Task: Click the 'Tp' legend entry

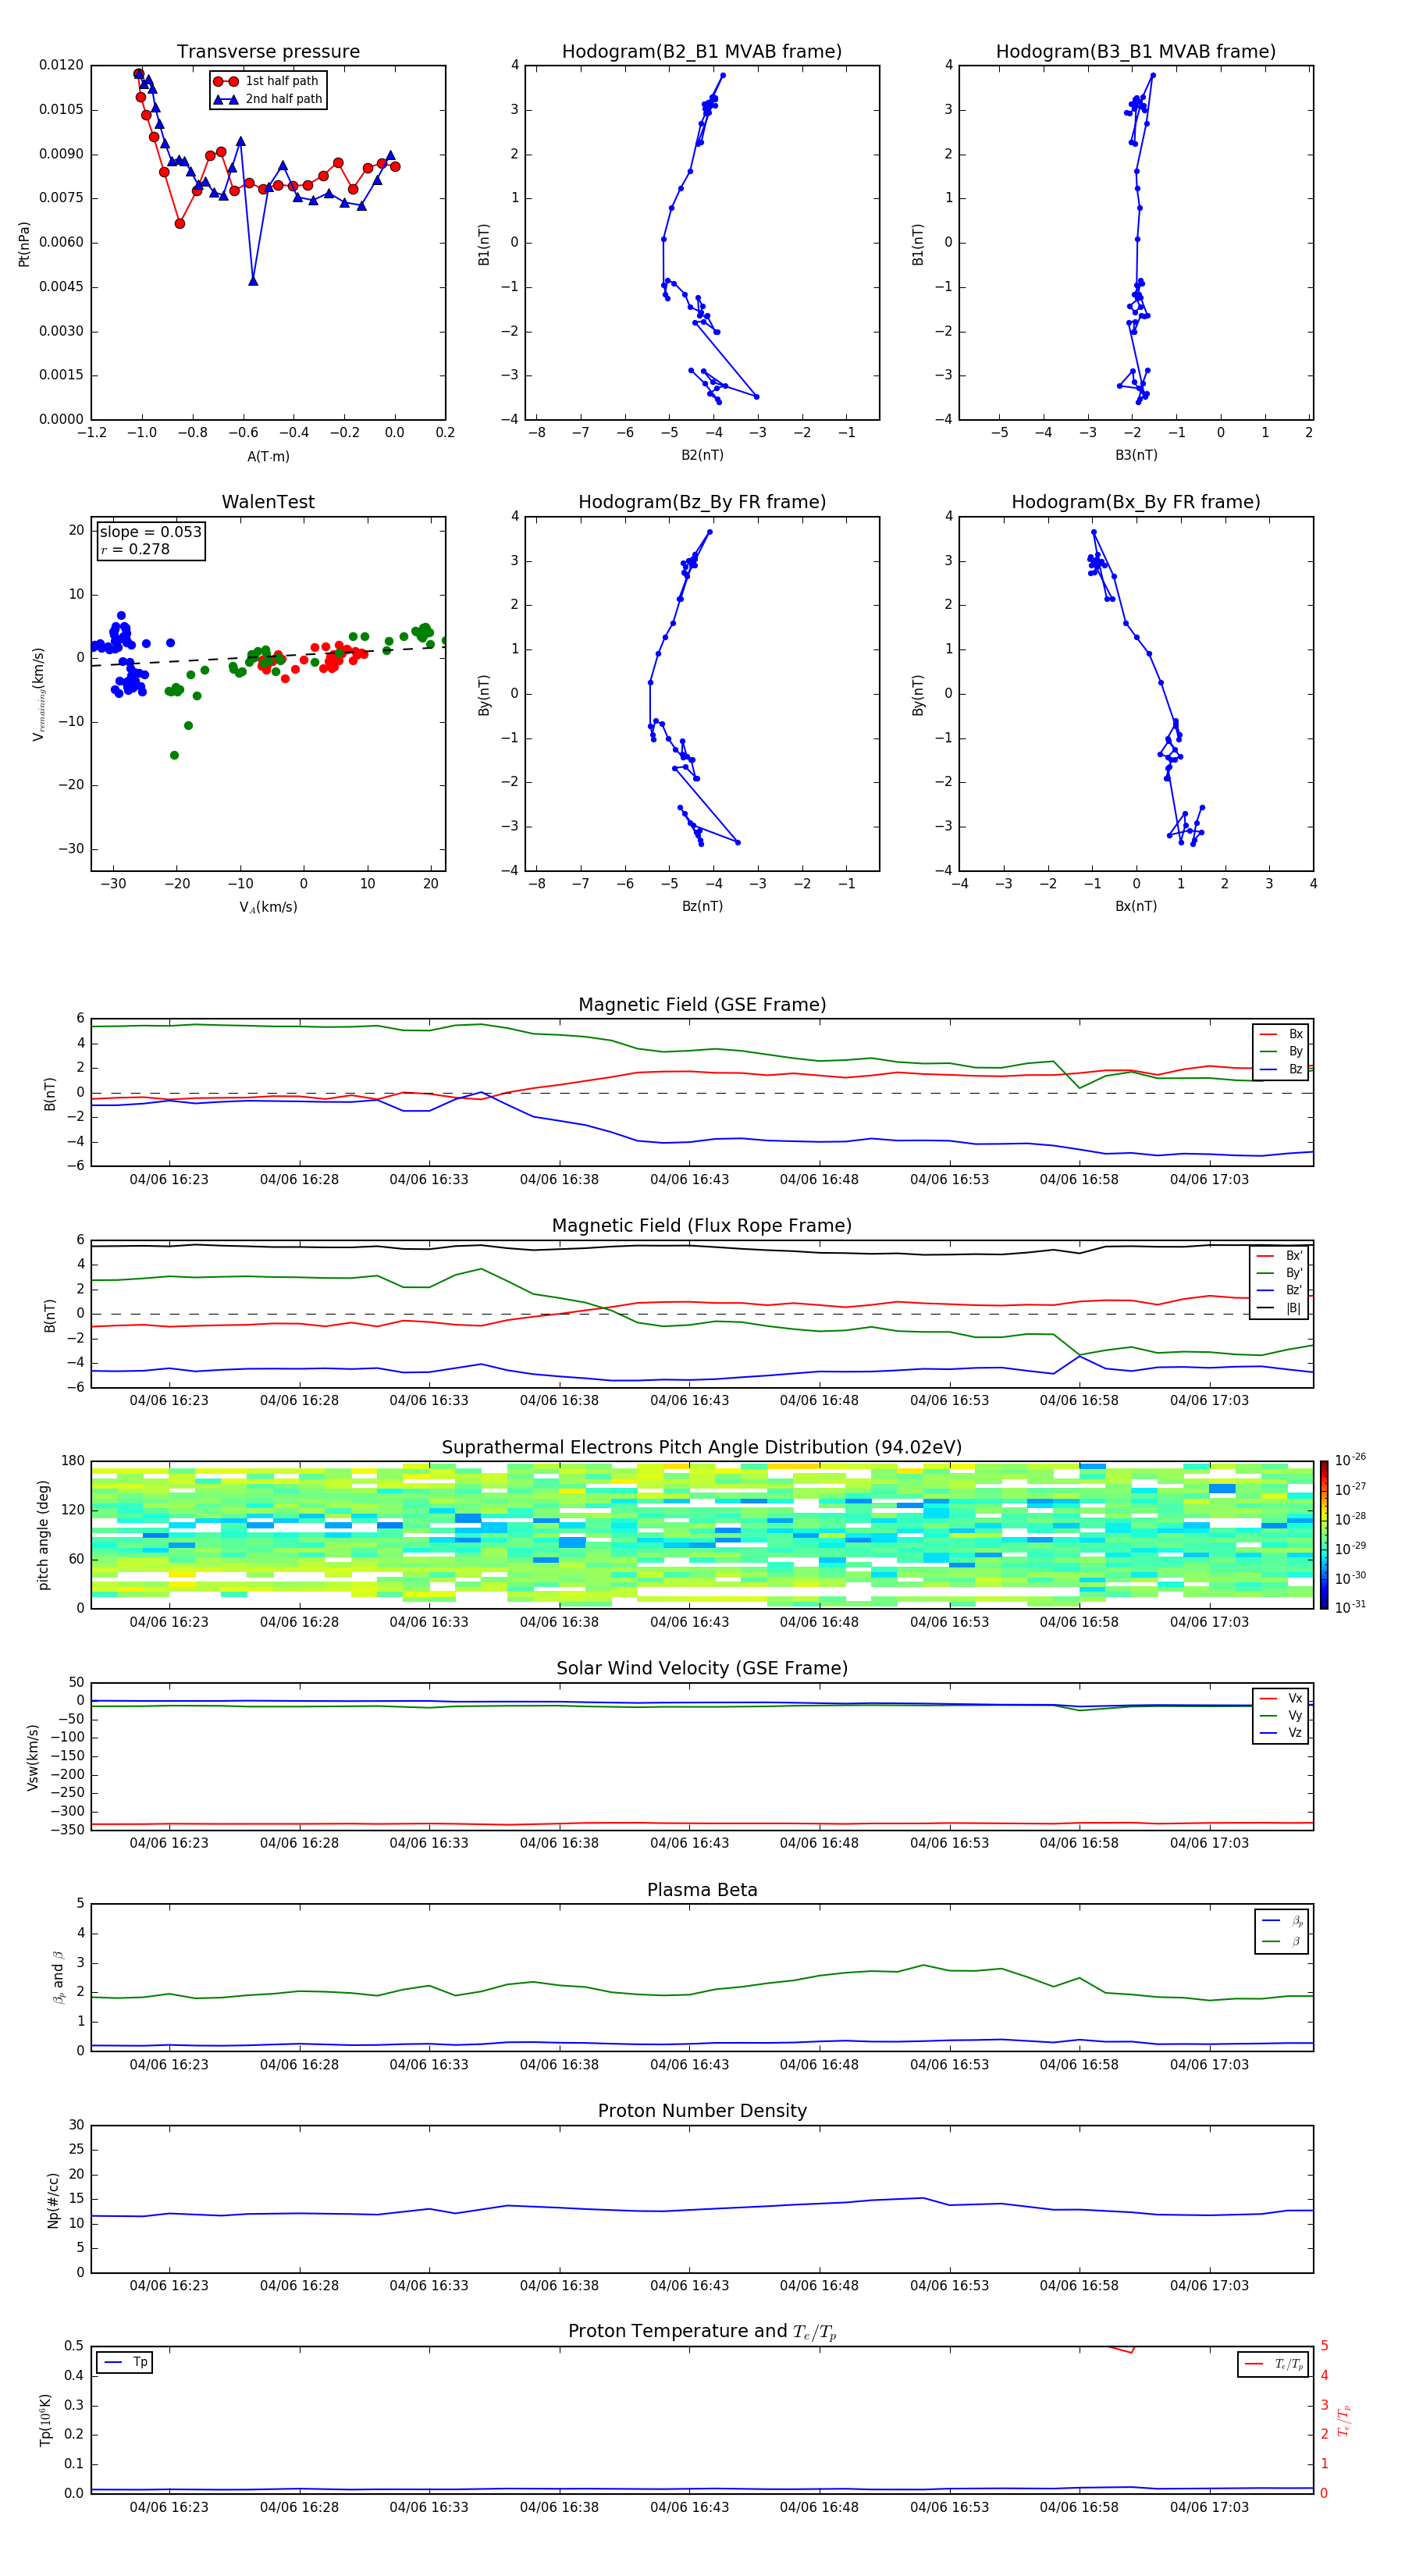Action: click(x=126, y=2362)
